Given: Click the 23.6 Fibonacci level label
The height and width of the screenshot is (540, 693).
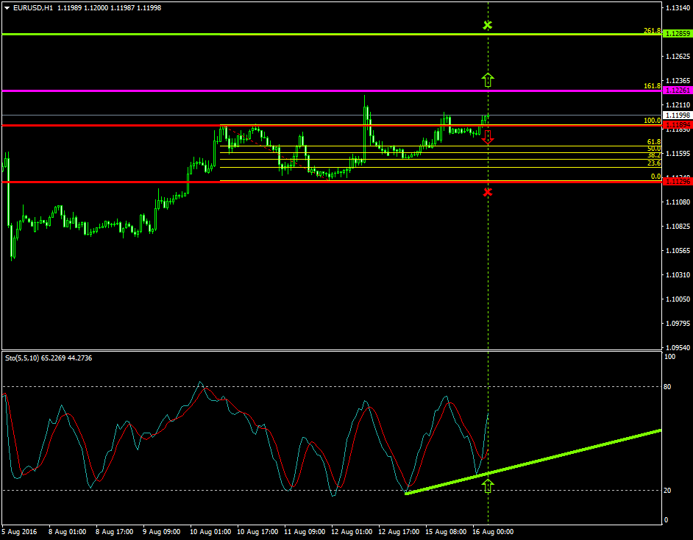Looking at the screenshot, I should 653,163.
